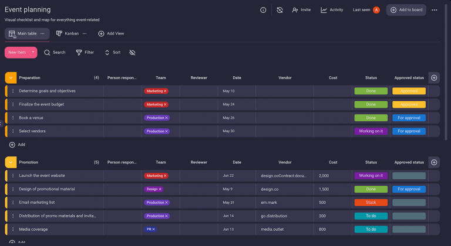The width and height of the screenshot is (451, 246).
Task: Click the info icon in header
Action: coord(263,10)
